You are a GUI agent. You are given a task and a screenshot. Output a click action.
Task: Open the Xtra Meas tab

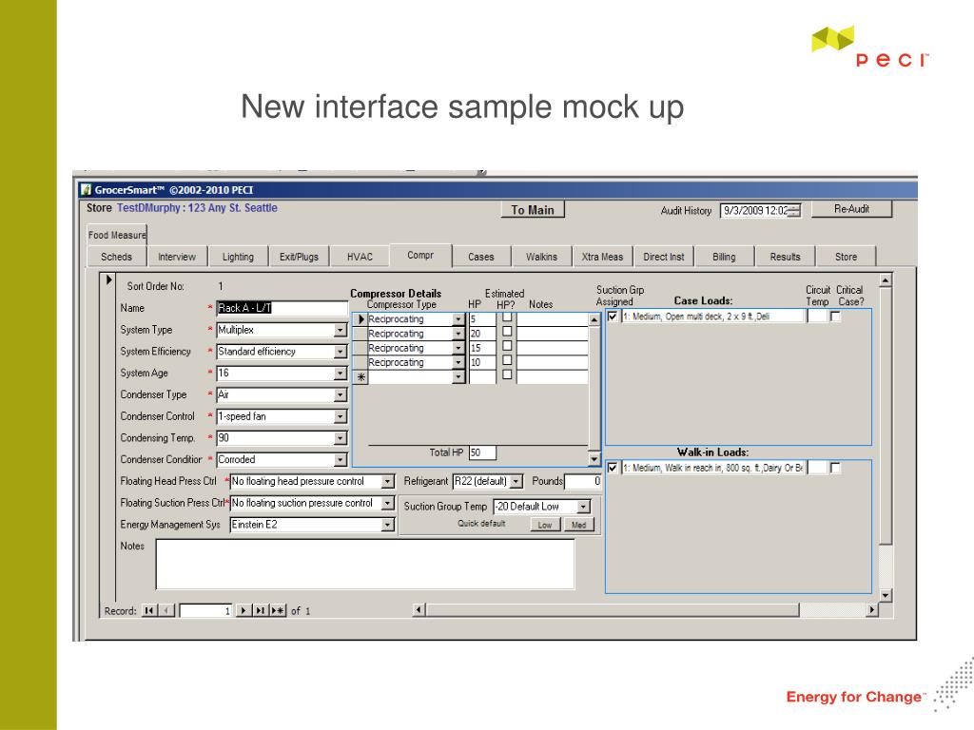click(x=602, y=257)
